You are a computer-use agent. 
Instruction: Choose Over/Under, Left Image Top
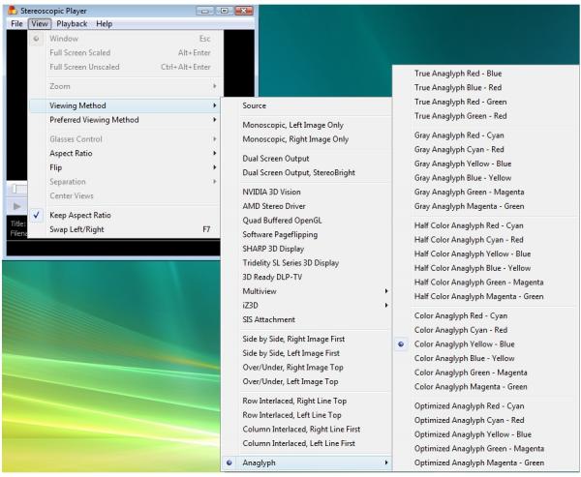click(306, 381)
